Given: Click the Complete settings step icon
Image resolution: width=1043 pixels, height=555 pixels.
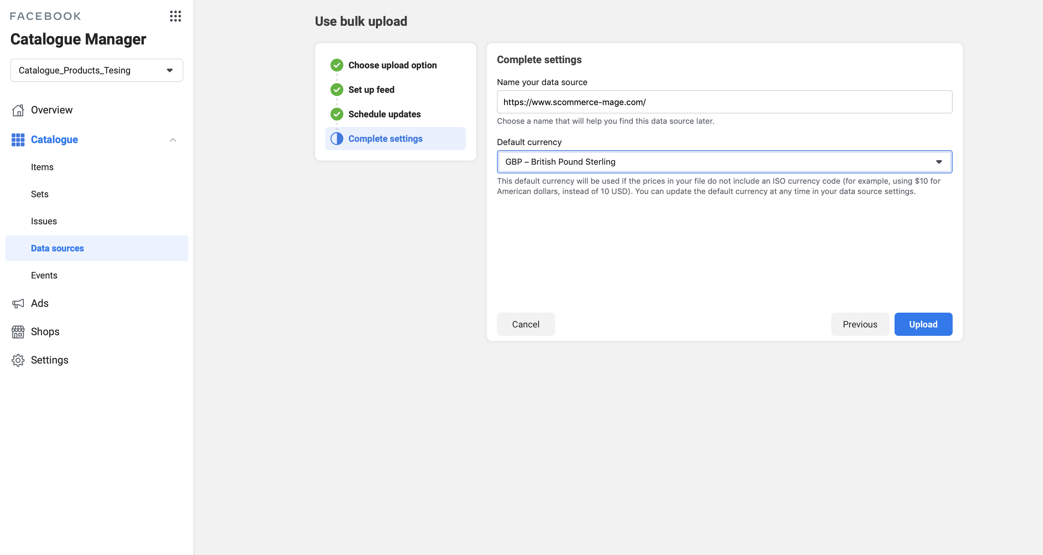Looking at the screenshot, I should [337, 138].
